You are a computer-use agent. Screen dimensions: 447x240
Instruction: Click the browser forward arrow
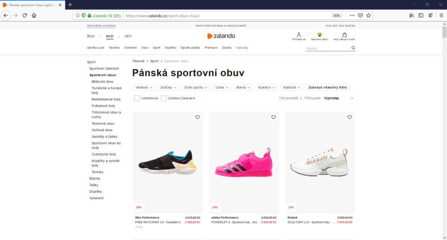pyautogui.click(x=15, y=15)
